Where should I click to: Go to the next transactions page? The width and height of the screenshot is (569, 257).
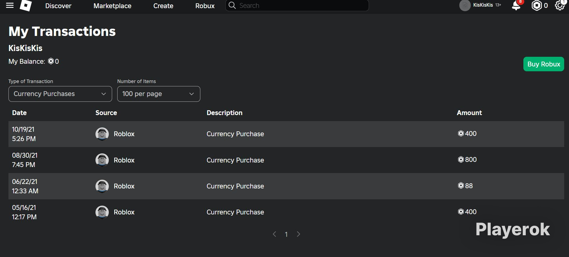[299, 234]
